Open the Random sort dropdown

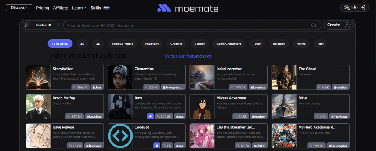click(40, 25)
